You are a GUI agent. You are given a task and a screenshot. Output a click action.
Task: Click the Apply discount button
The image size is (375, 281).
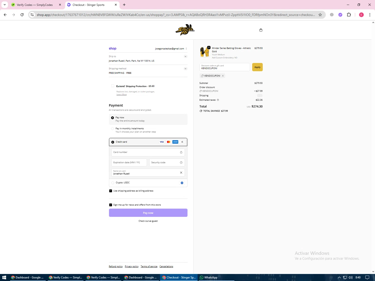(257, 67)
